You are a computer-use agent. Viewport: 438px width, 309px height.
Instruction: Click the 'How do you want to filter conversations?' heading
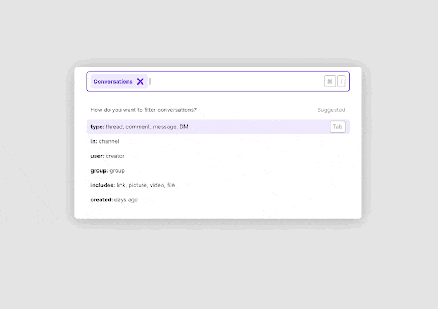click(x=143, y=110)
